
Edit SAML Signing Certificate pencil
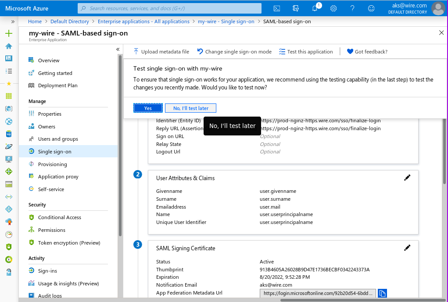(407, 248)
